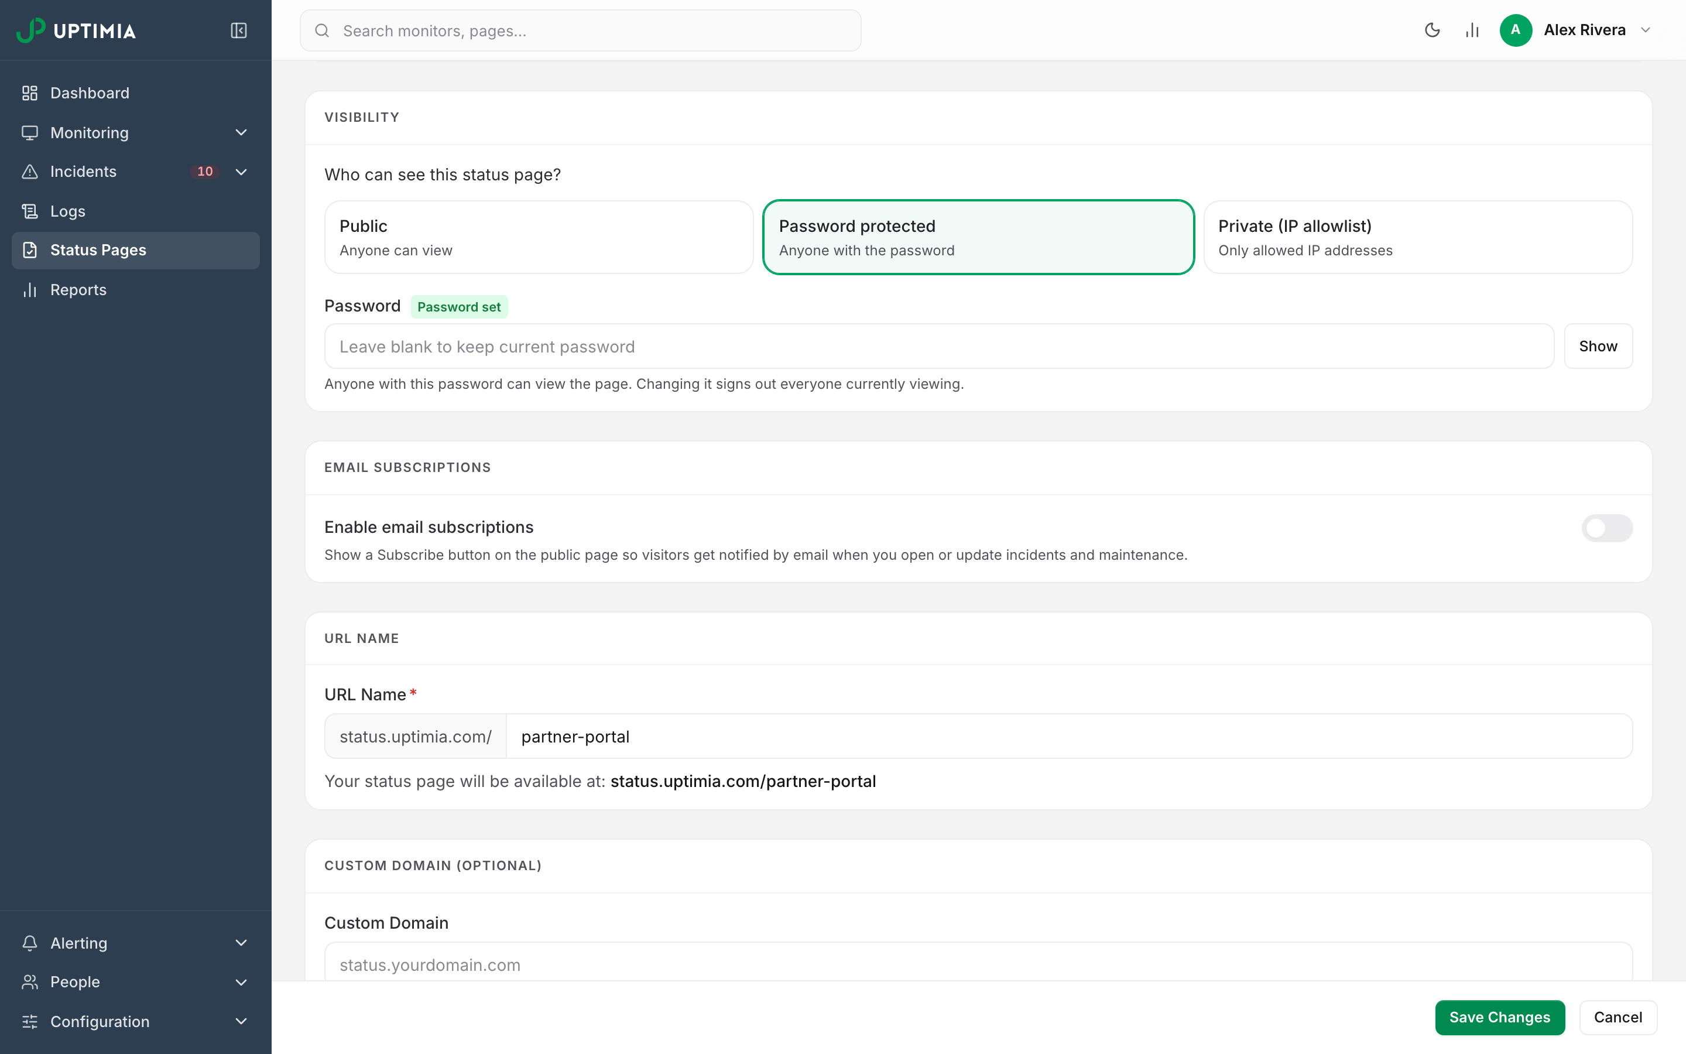Click the search magnifier icon
The height and width of the screenshot is (1054, 1686).
(x=322, y=30)
